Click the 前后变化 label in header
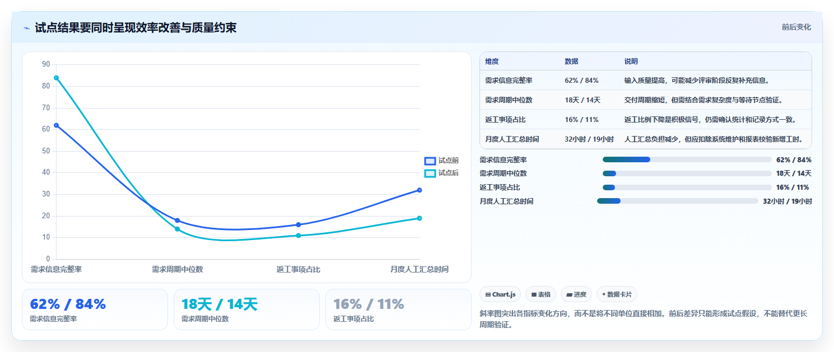This screenshot has height=352, width=834. (796, 27)
